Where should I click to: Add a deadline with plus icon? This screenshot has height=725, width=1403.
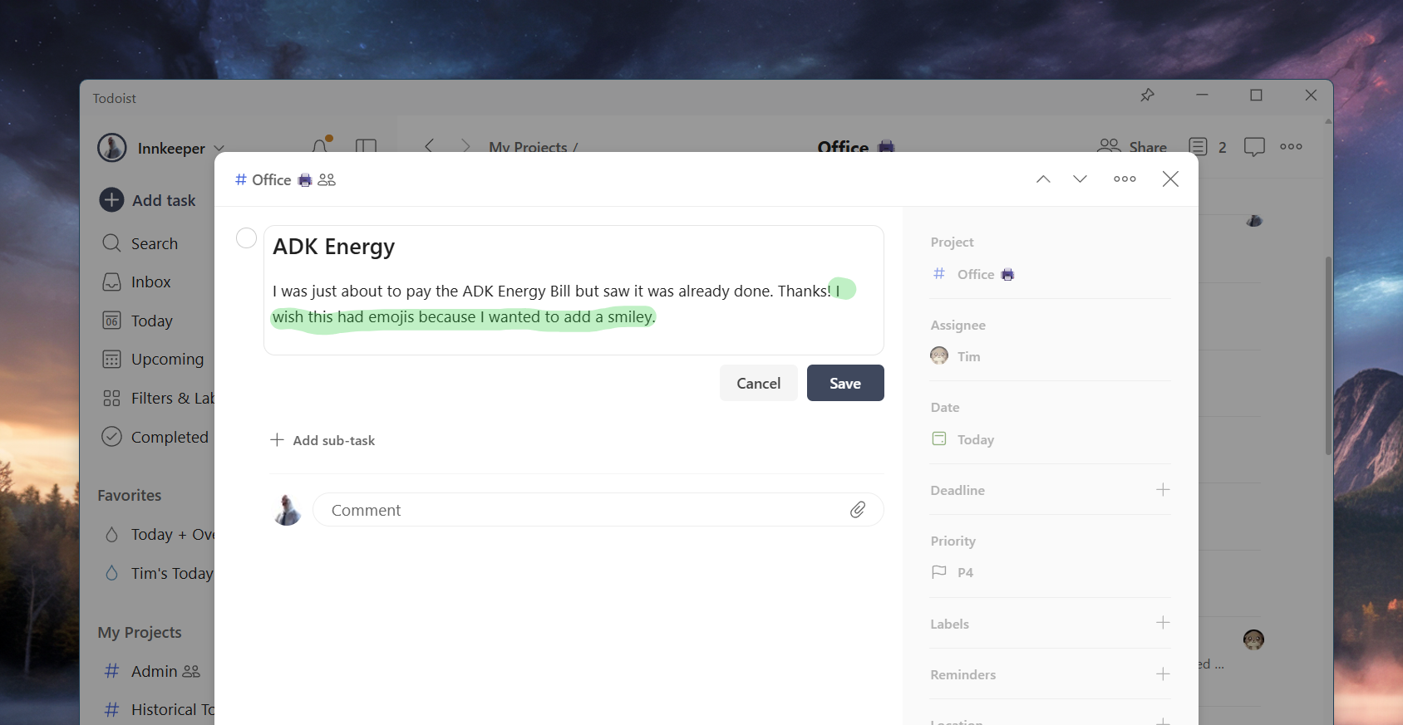(1163, 490)
